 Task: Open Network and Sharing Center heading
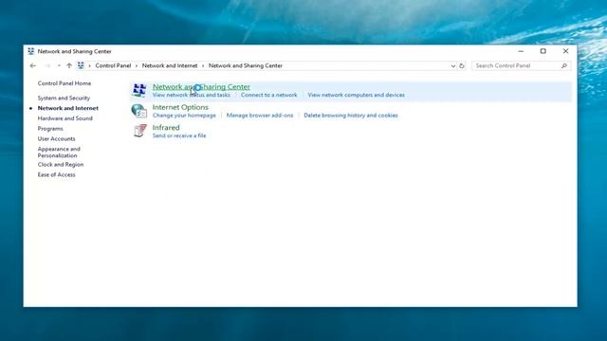(201, 86)
